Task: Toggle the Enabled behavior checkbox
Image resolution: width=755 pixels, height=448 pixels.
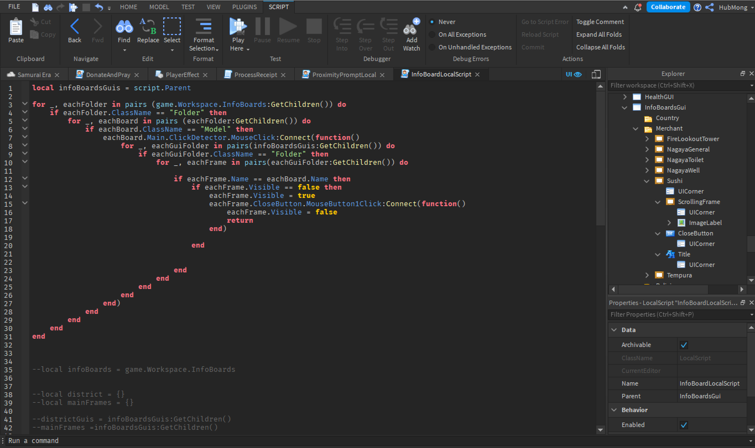Action: pos(684,425)
